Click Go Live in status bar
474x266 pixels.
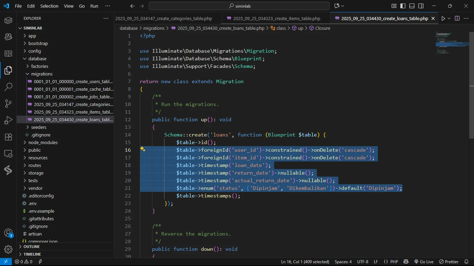[424, 262]
